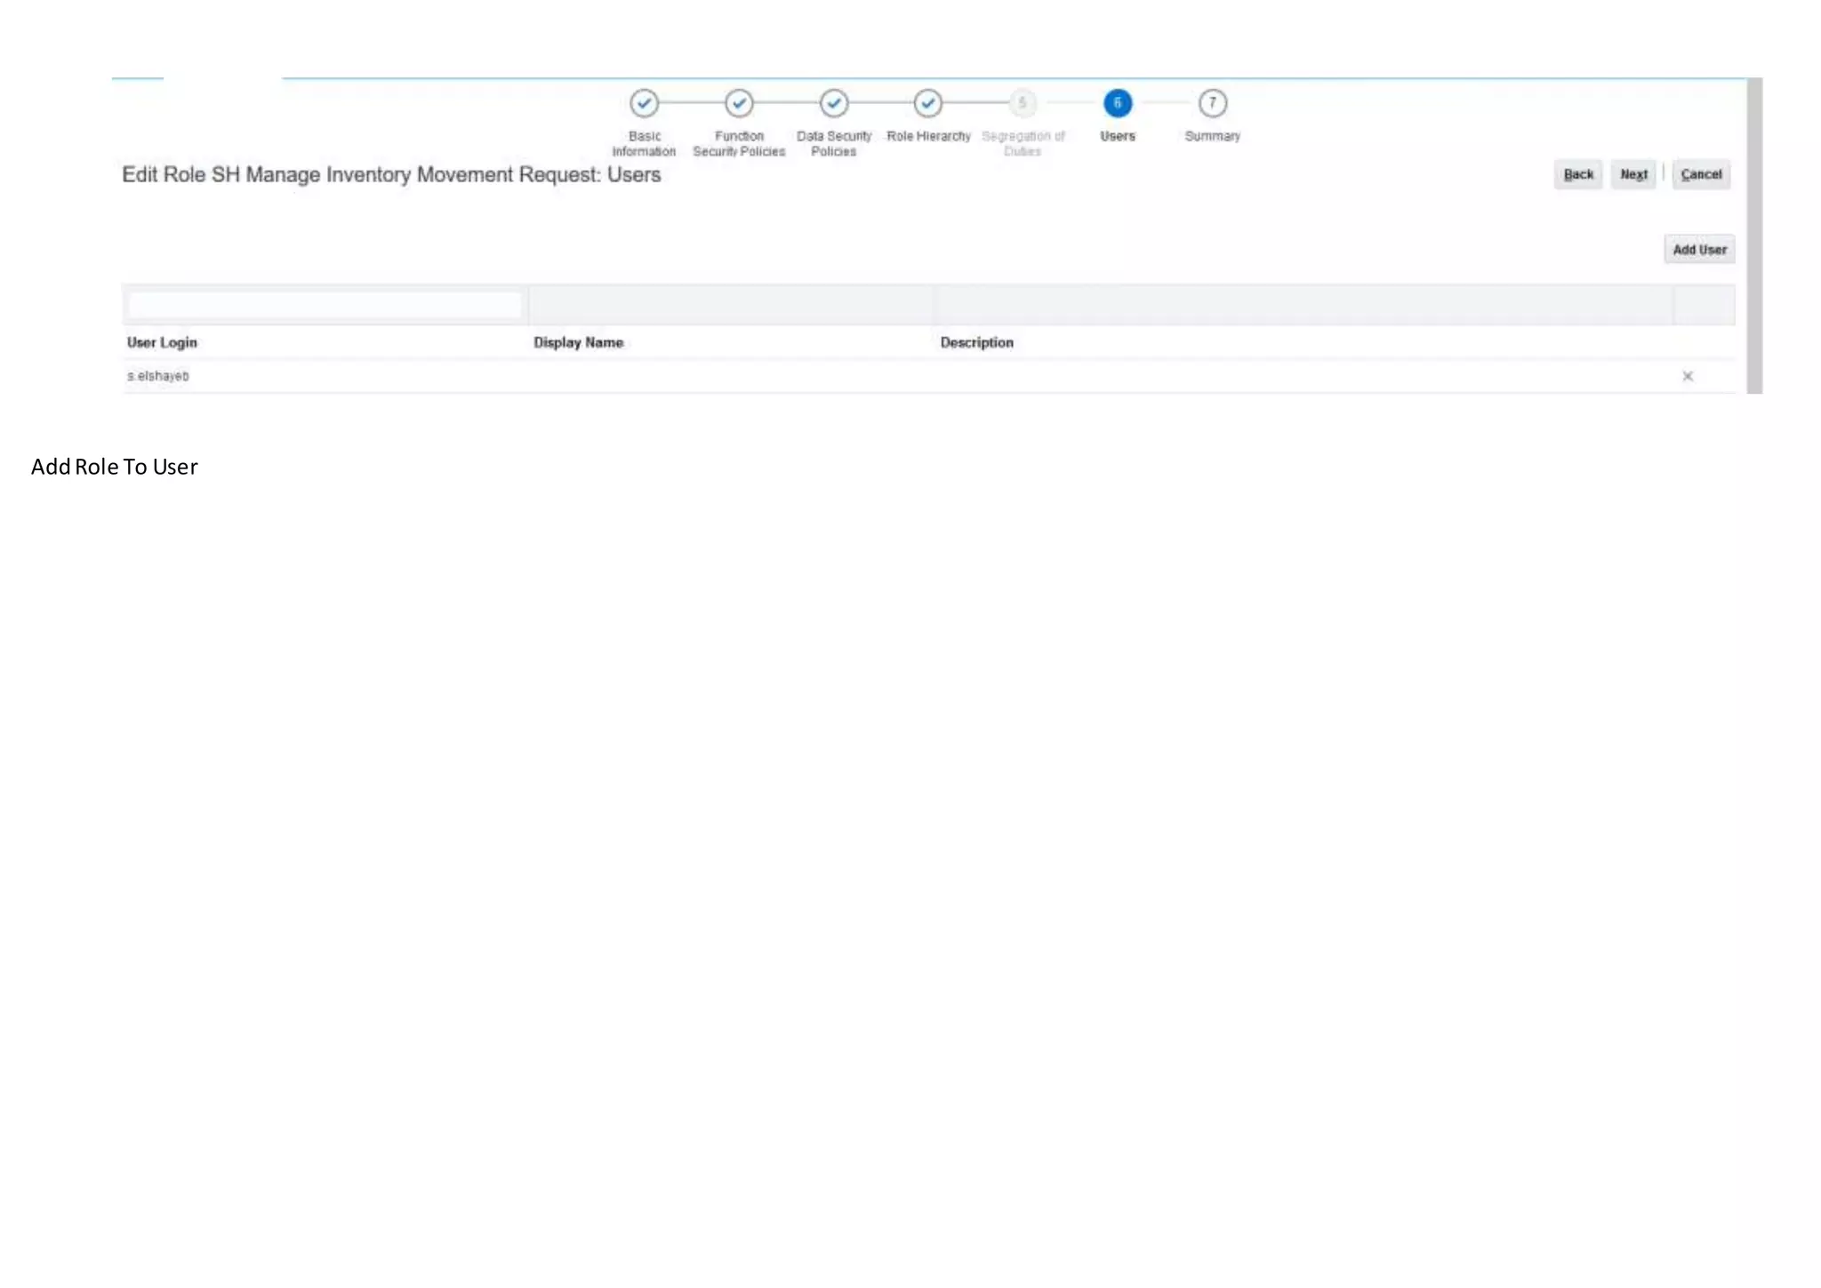Cancel the role editing
Viewport: 1821px width, 1288px height.
pyautogui.click(x=1700, y=174)
